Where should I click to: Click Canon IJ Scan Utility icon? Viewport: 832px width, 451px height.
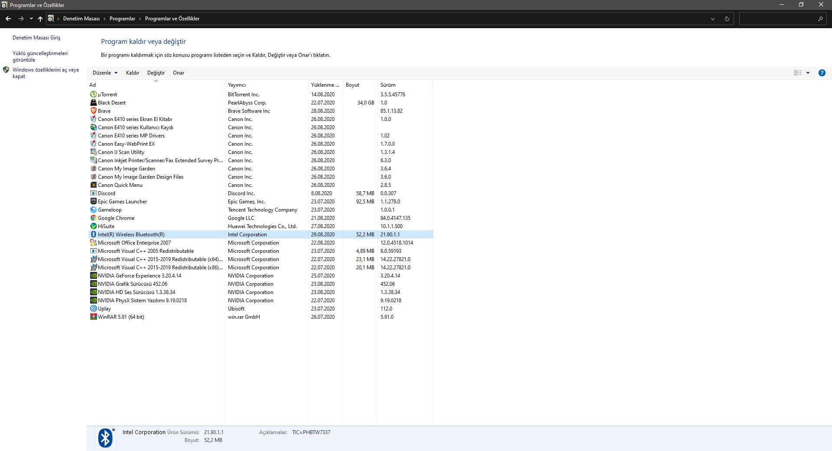tap(93, 152)
